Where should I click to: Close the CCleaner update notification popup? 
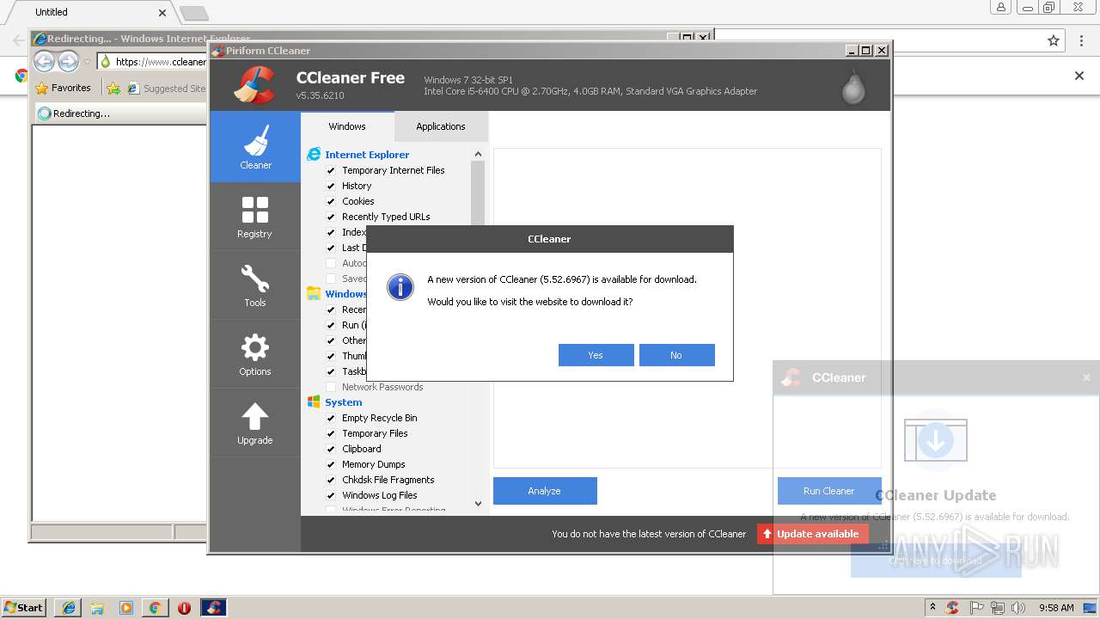pyautogui.click(x=1086, y=377)
